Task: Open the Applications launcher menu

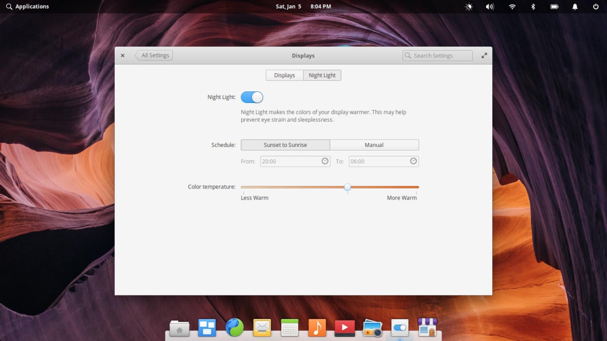Action: point(27,7)
